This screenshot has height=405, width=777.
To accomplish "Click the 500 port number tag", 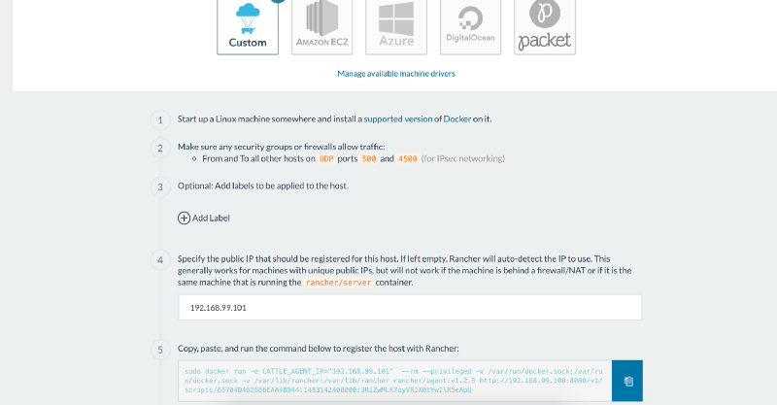I will (x=369, y=158).
